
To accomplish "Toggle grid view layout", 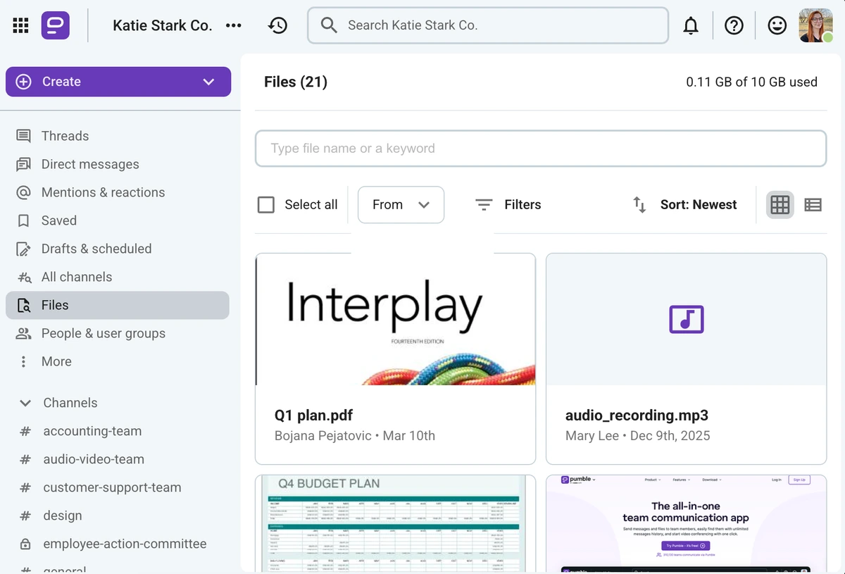I will click(780, 204).
